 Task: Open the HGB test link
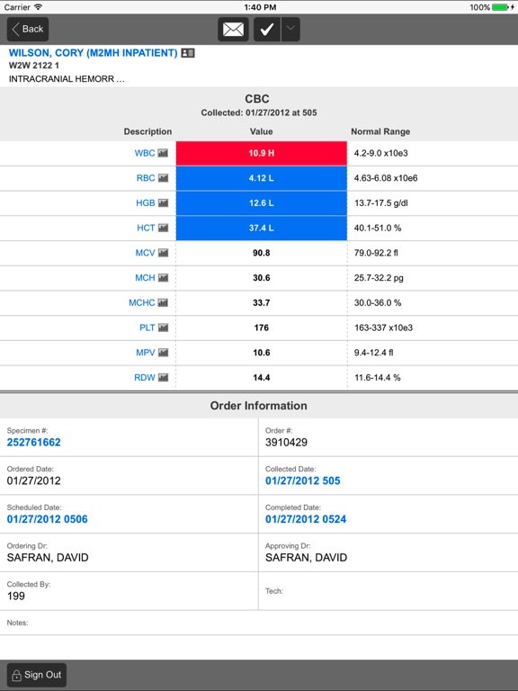[x=146, y=202]
